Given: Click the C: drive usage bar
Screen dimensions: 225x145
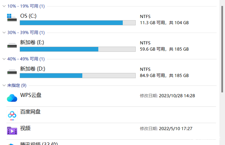Looking at the screenshot, I should tap(78, 23).
